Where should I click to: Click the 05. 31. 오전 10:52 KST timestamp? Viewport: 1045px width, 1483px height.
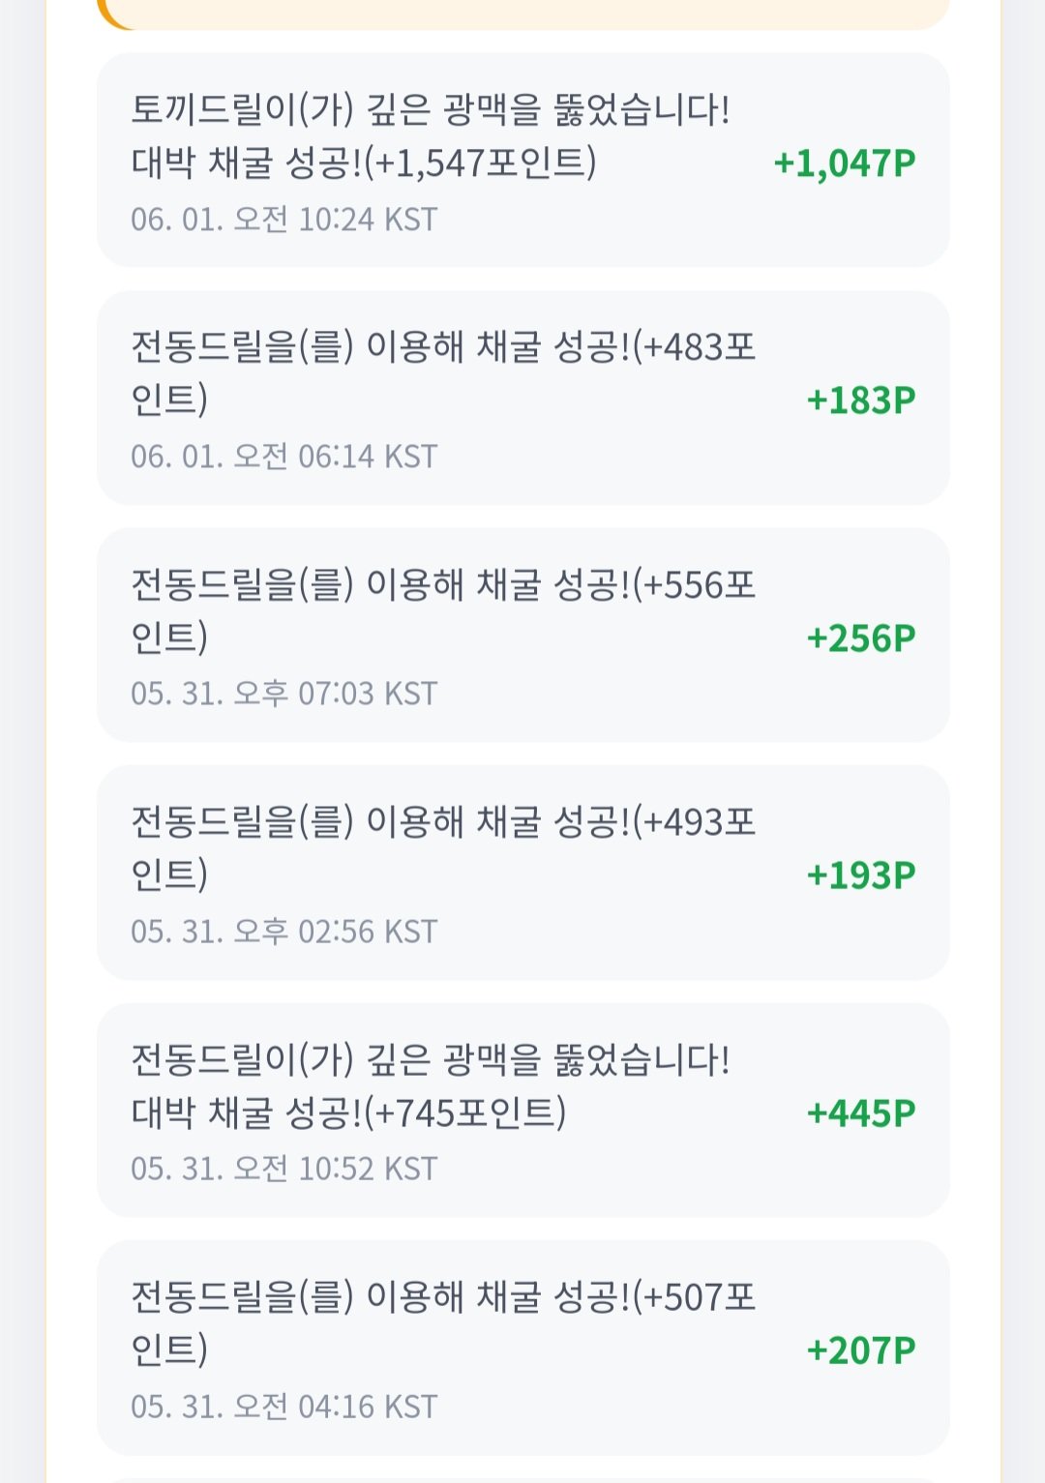284,1169
